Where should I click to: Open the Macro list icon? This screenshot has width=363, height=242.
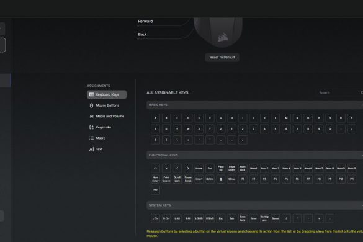pos(91,138)
